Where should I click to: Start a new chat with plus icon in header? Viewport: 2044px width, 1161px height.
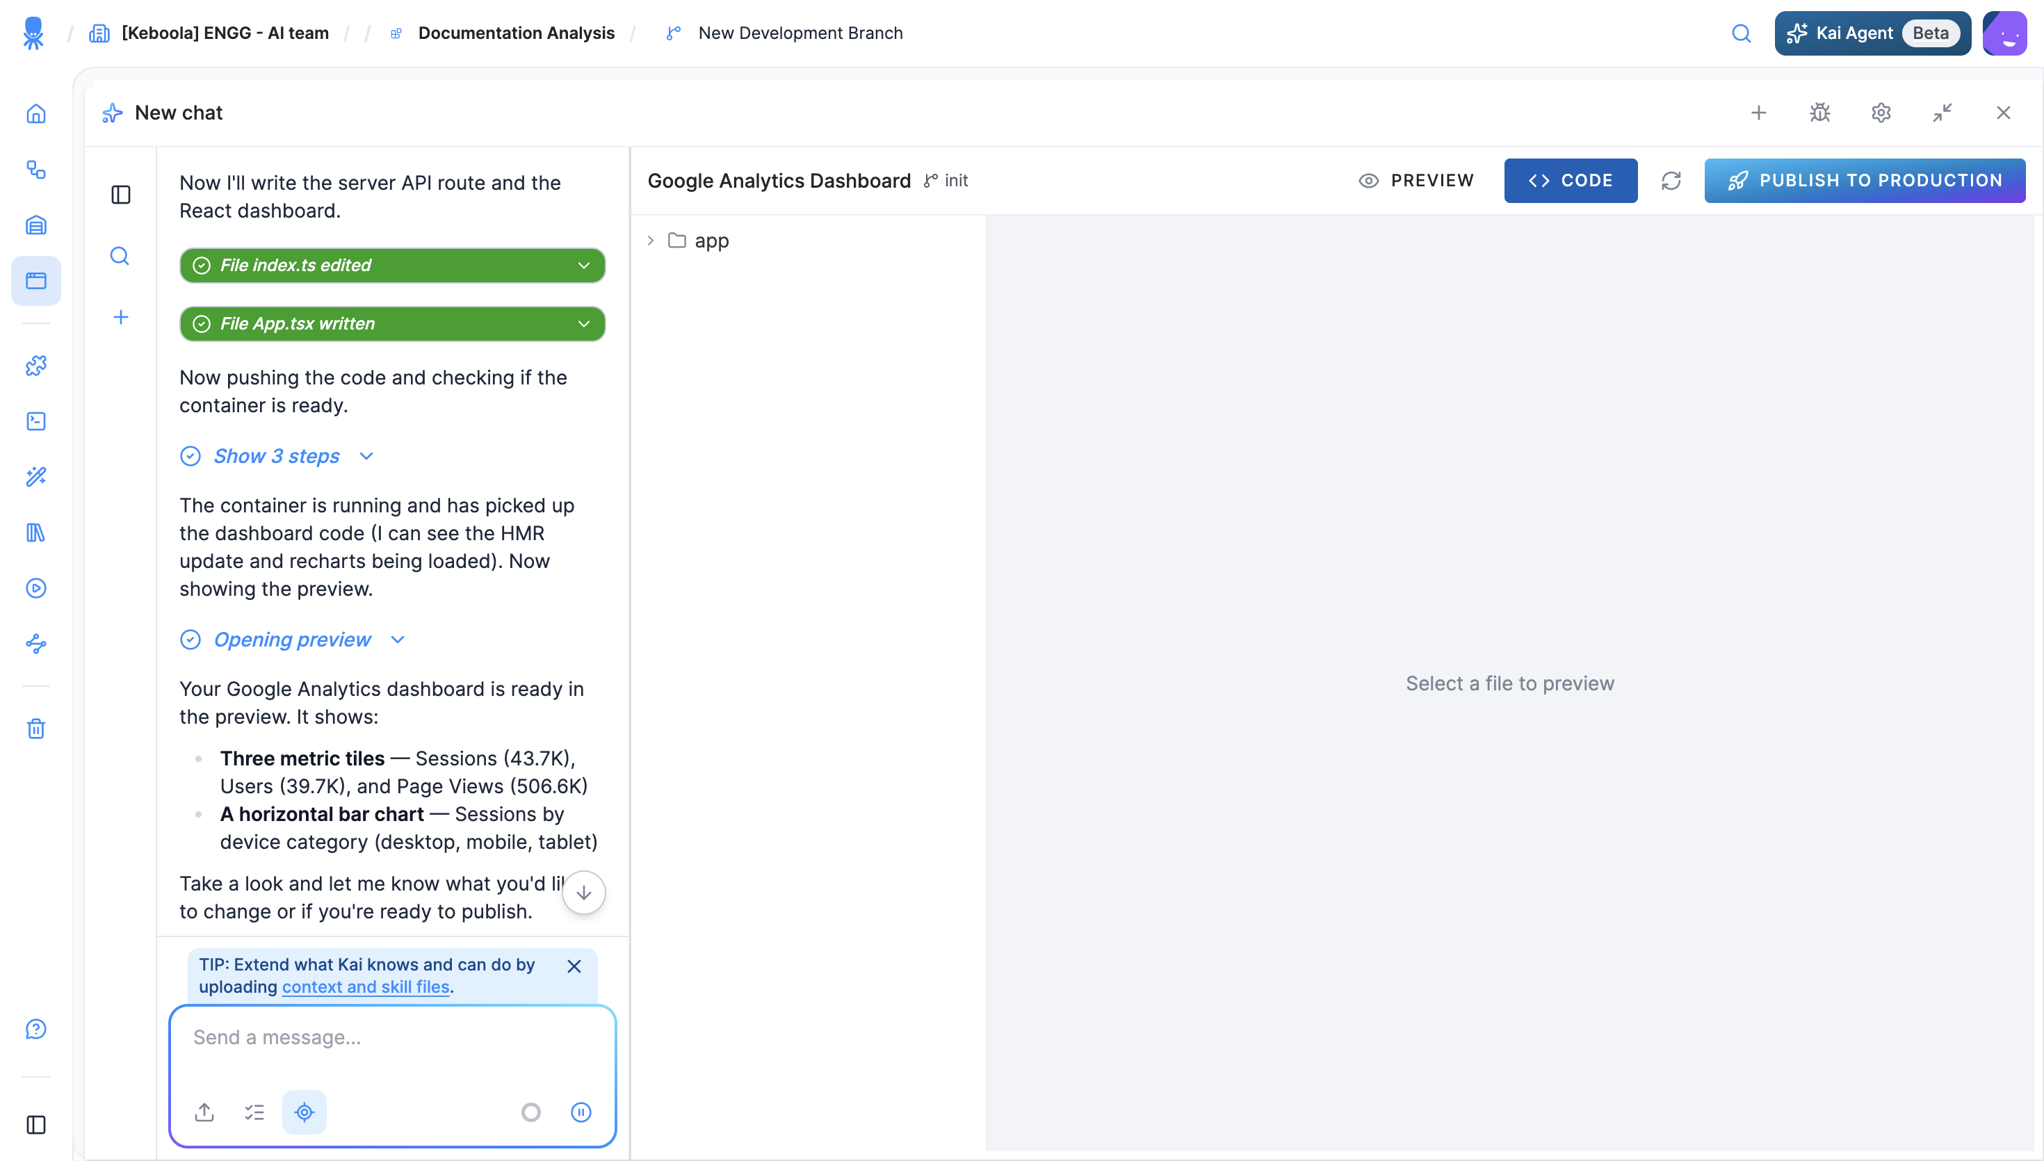point(1759,113)
